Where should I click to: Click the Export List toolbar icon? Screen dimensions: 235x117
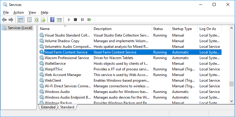click(43, 20)
